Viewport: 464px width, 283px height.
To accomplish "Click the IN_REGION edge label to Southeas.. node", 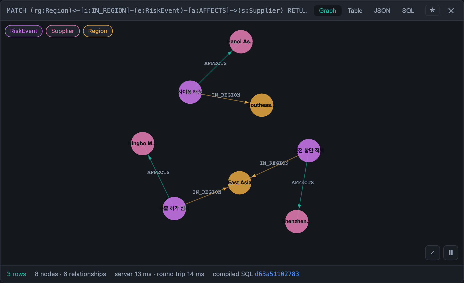I will [x=226, y=95].
